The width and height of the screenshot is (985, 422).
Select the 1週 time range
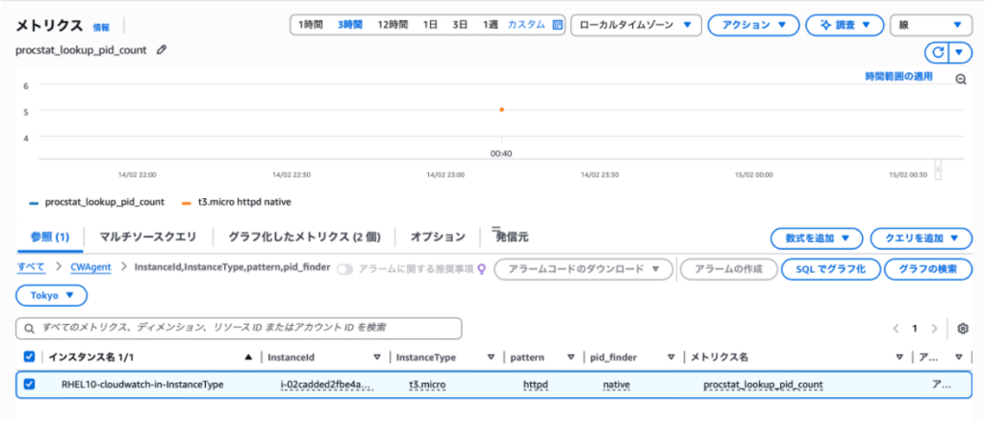[x=490, y=25]
